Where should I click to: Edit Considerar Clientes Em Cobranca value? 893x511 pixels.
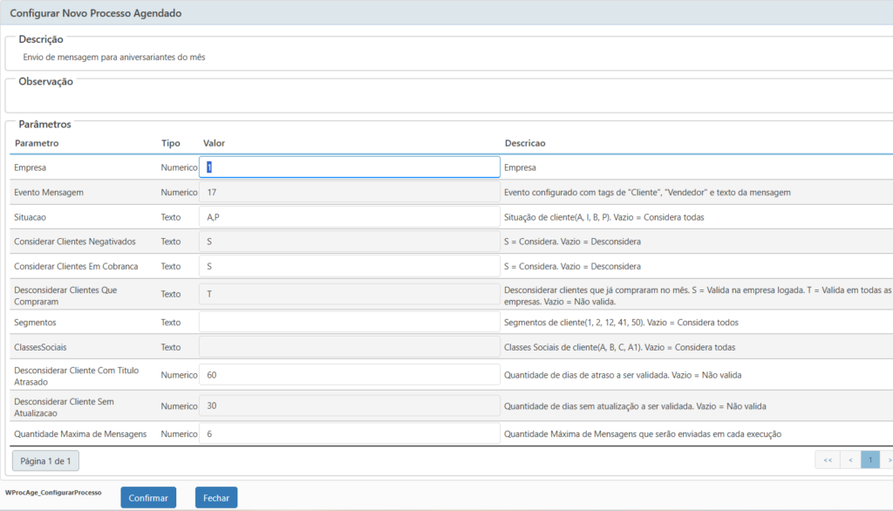pos(349,266)
